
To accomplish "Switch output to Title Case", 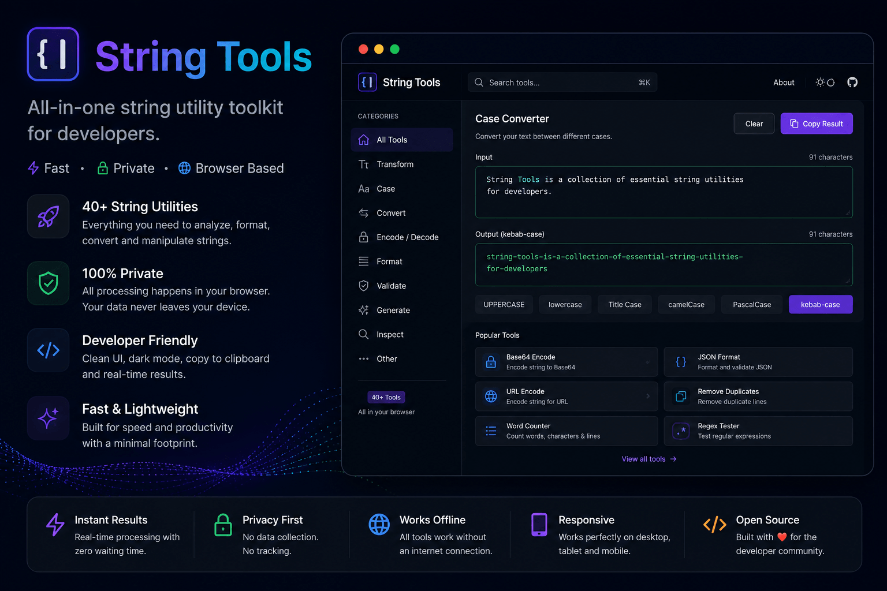I will click(x=625, y=305).
